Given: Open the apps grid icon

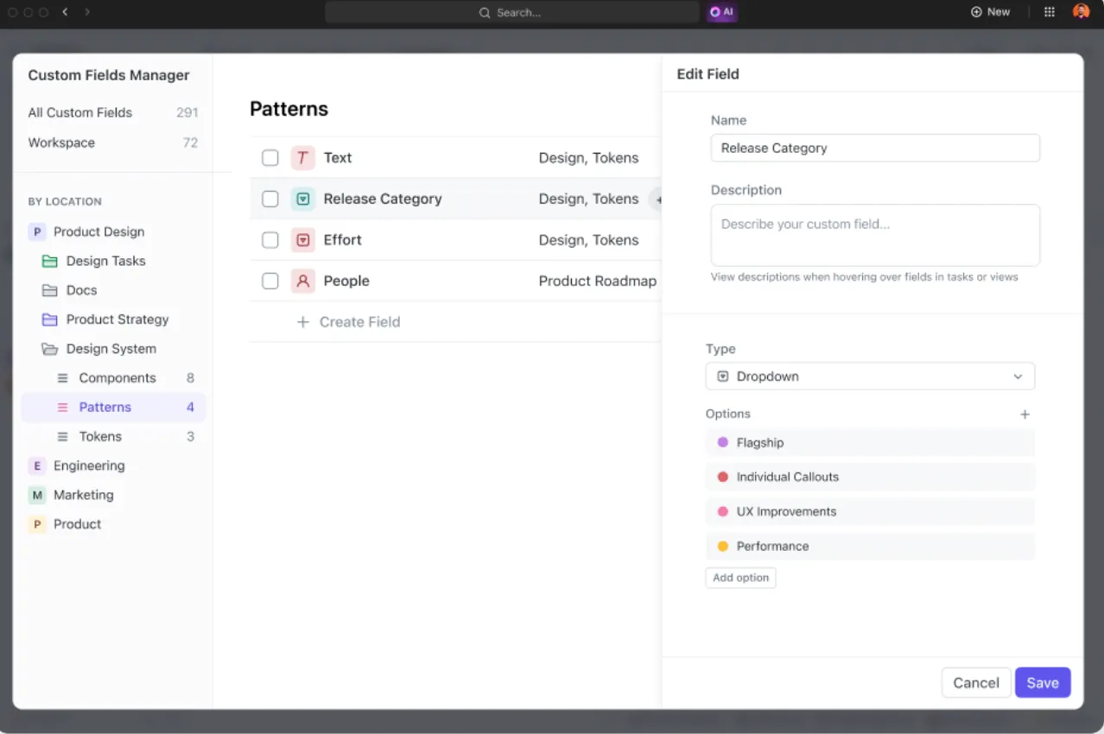Looking at the screenshot, I should (1050, 12).
